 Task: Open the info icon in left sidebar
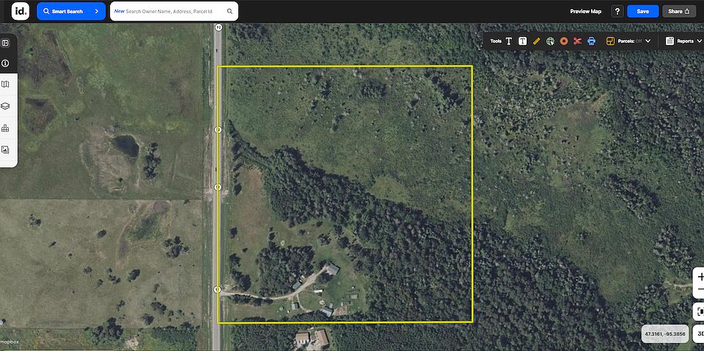coord(5,63)
